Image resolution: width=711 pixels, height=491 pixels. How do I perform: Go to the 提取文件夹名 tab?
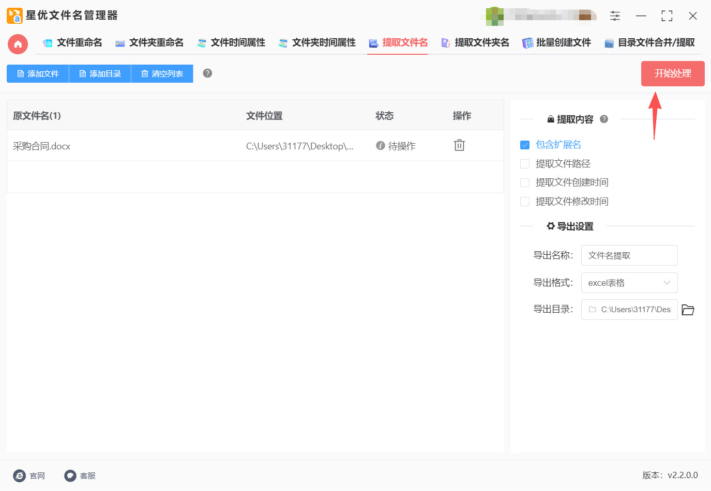coord(475,42)
